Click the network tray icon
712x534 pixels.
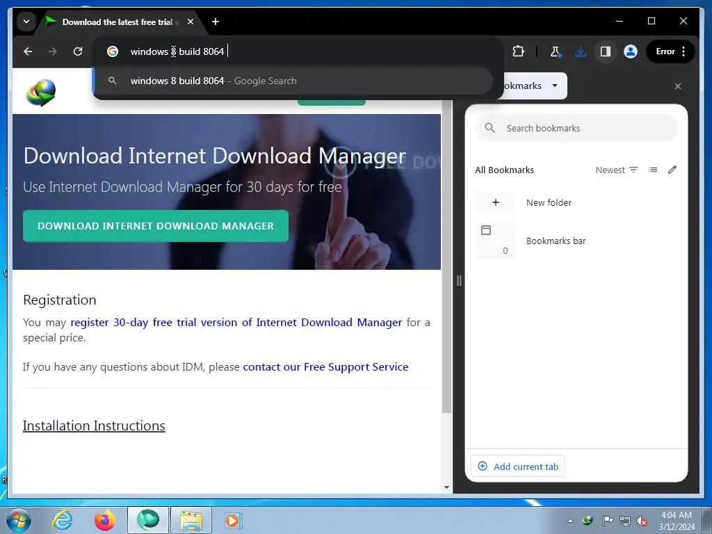625,521
